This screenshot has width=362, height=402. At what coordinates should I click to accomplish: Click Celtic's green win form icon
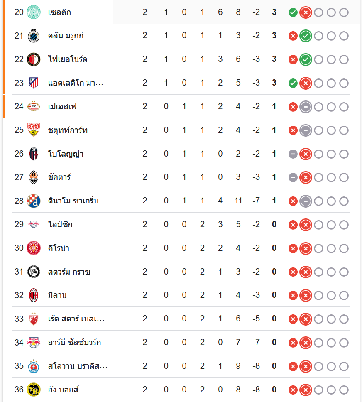click(293, 12)
